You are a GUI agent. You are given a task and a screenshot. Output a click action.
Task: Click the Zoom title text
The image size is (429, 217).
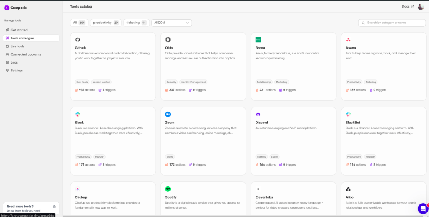170,123
